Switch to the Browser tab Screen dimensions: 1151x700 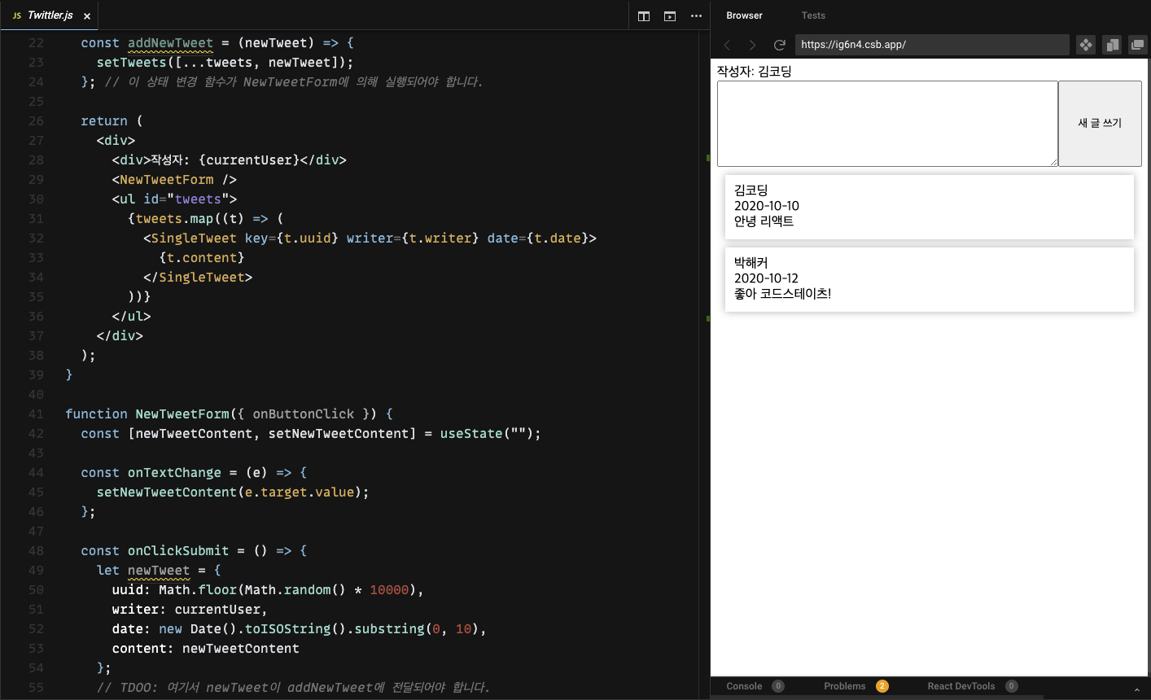744,15
